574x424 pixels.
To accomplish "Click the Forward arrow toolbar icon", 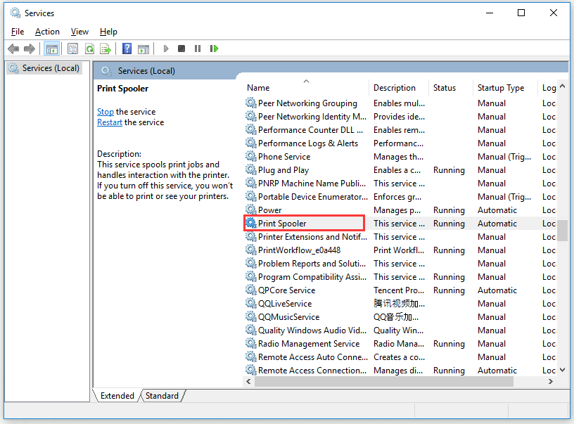I will [x=30, y=49].
